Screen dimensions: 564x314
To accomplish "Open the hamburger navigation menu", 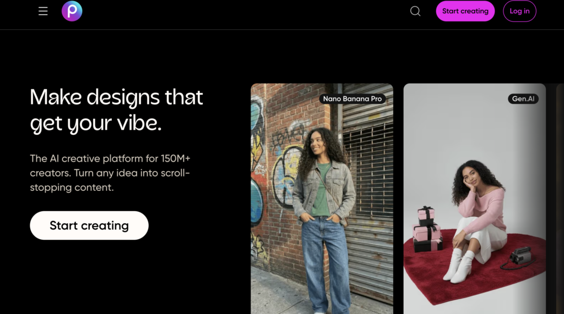I will [x=43, y=11].
